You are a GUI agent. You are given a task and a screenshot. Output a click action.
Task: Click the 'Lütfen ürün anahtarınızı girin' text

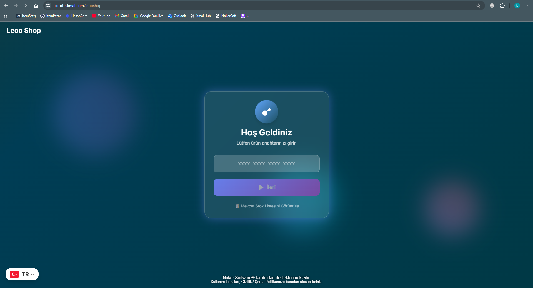coord(267,143)
